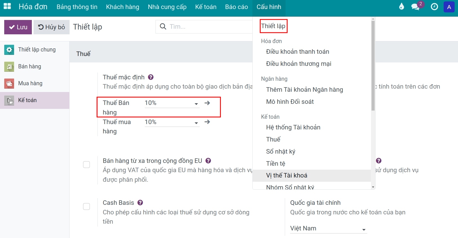The width and height of the screenshot is (458, 238).
Task: Click the Cash Basis label text
Action: (118, 203)
